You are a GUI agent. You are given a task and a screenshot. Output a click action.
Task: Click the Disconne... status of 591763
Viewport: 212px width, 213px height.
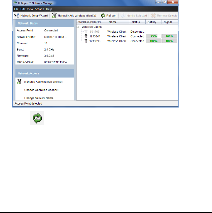pyautogui.click(x=137, y=32)
